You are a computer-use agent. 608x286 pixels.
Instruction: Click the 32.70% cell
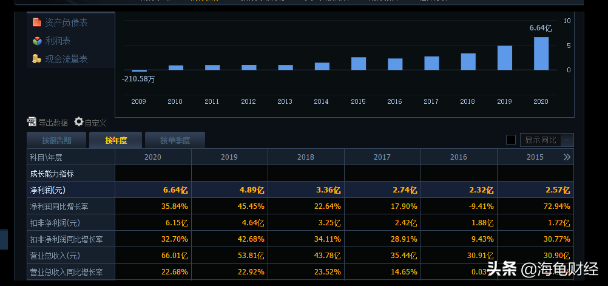pos(153,239)
